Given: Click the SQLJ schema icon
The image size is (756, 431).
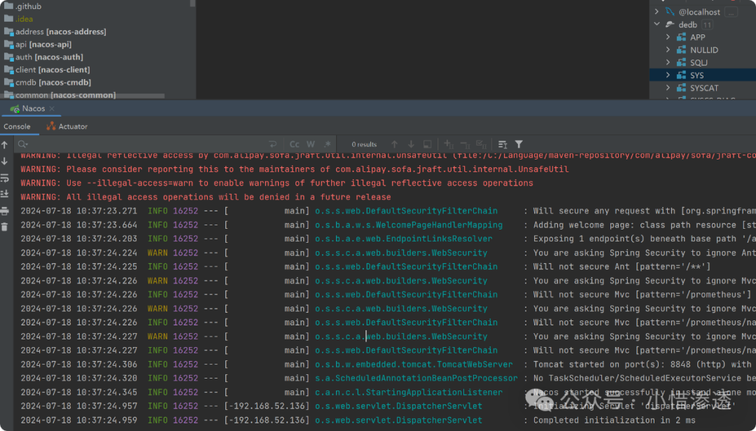Looking at the screenshot, I should 681,62.
